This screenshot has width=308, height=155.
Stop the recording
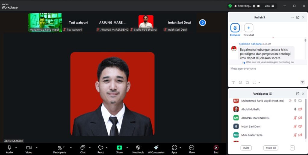258,6
